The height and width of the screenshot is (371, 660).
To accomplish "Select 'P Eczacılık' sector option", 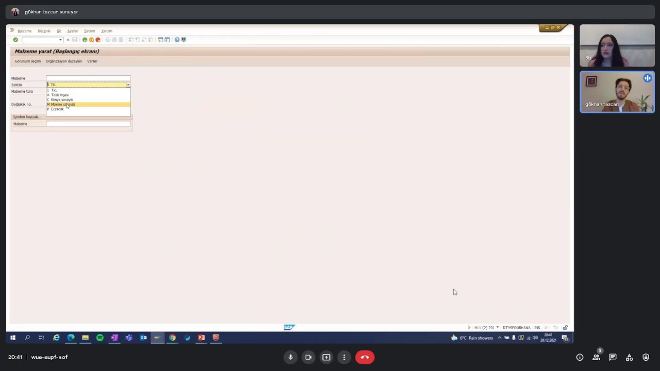I will 88,109.
